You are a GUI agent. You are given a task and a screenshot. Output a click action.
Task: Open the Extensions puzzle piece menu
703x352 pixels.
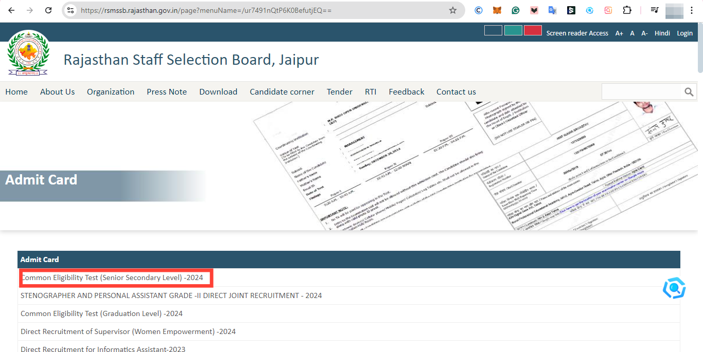point(627,10)
